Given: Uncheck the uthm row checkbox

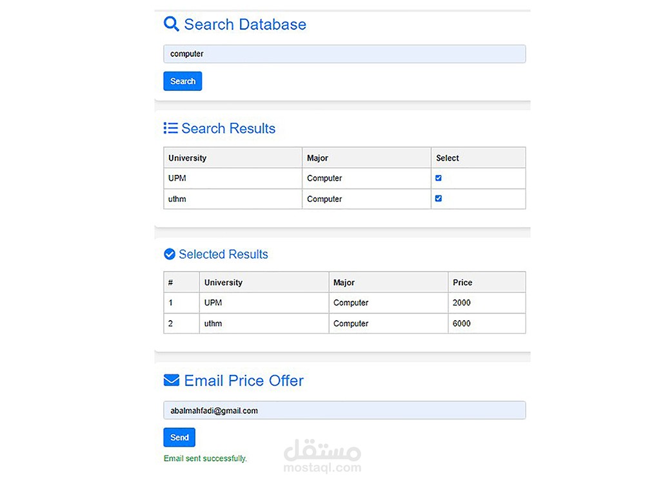Looking at the screenshot, I should [x=439, y=198].
